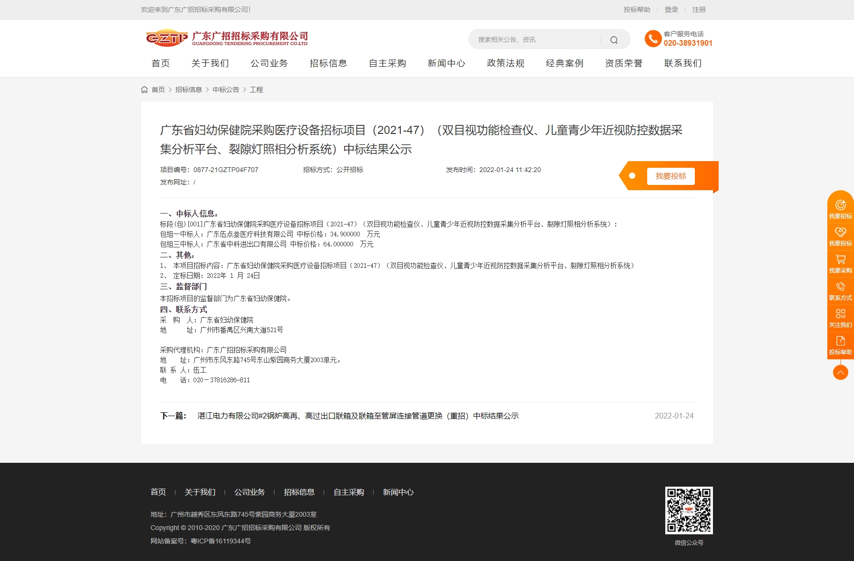Click footer 招标信息 link
The height and width of the screenshot is (561, 854).
(x=299, y=492)
